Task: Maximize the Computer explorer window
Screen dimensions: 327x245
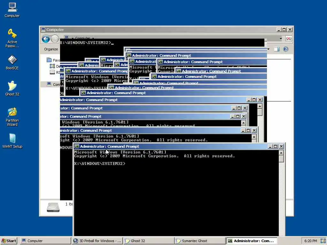Action: coord(284,30)
